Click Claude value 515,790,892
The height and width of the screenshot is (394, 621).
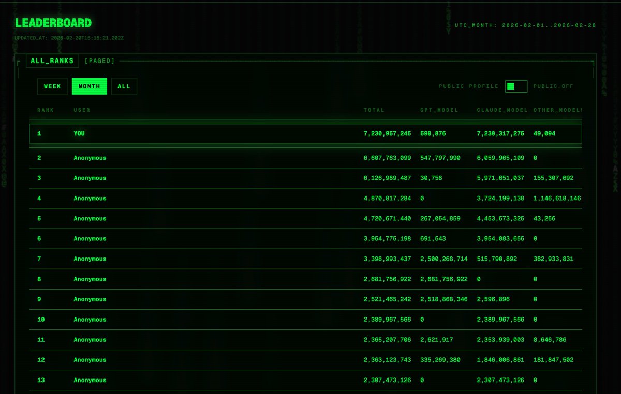point(497,259)
